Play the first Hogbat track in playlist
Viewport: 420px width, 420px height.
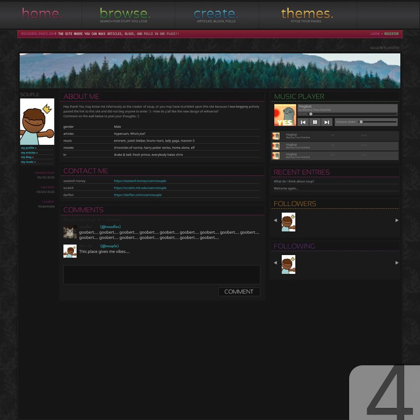[x=335, y=136]
